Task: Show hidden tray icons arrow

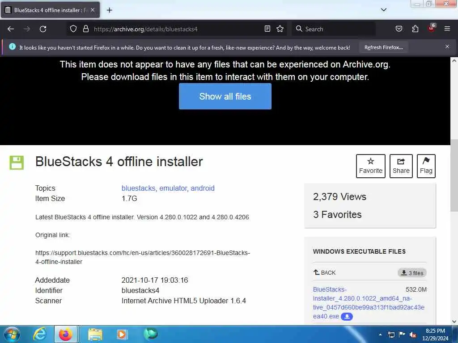Action: point(380,335)
